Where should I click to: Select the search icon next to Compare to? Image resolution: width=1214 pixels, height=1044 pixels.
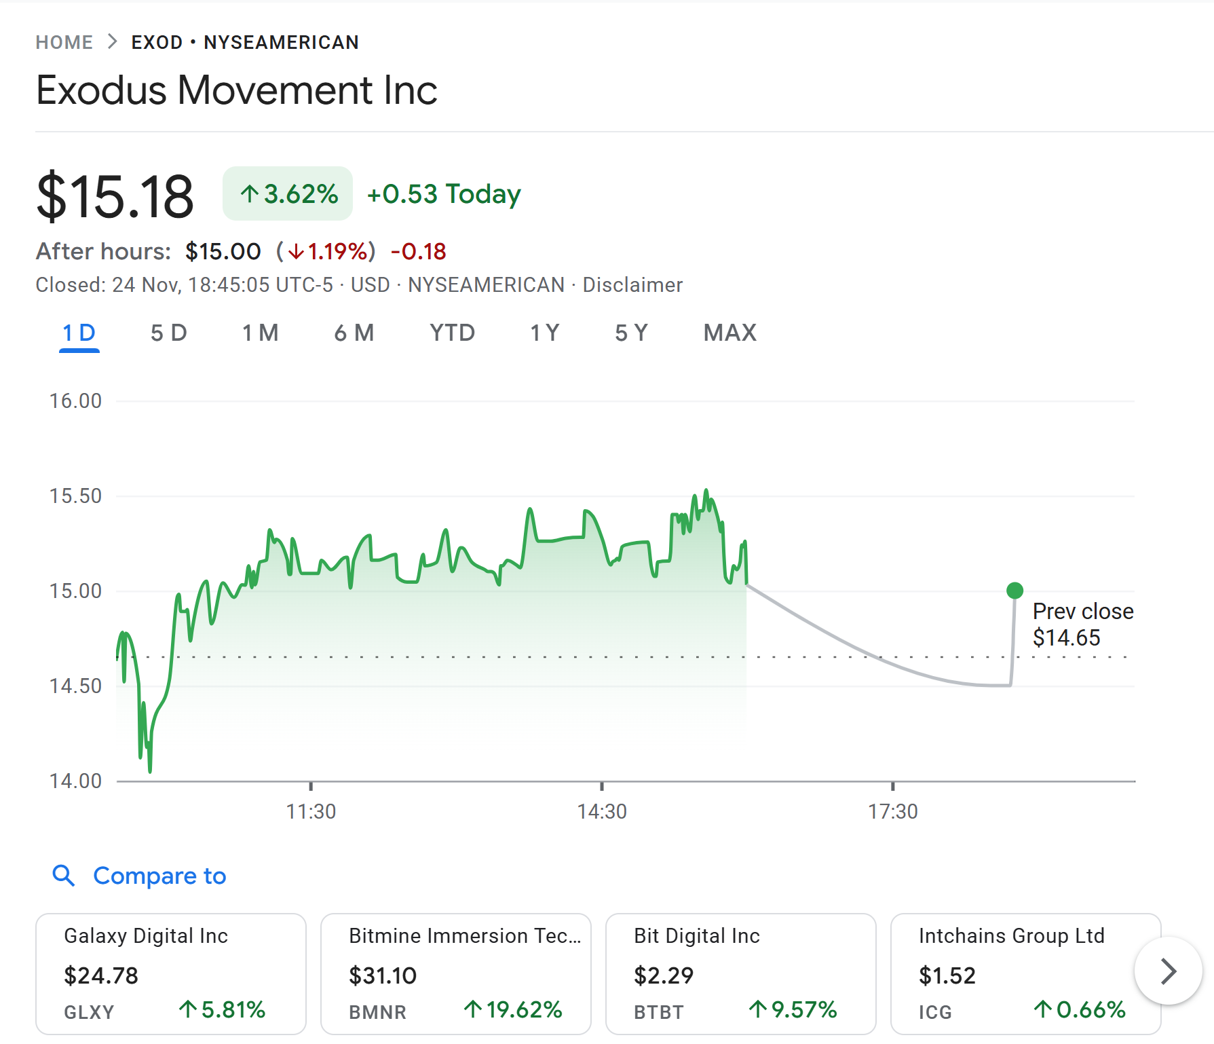(x=64, y=876)
